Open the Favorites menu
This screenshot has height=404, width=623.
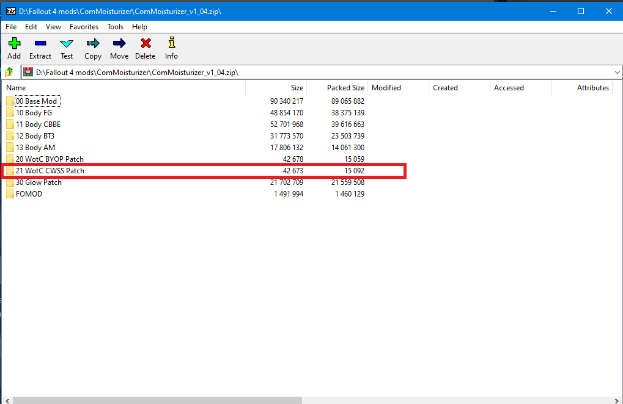click(84, 27)
